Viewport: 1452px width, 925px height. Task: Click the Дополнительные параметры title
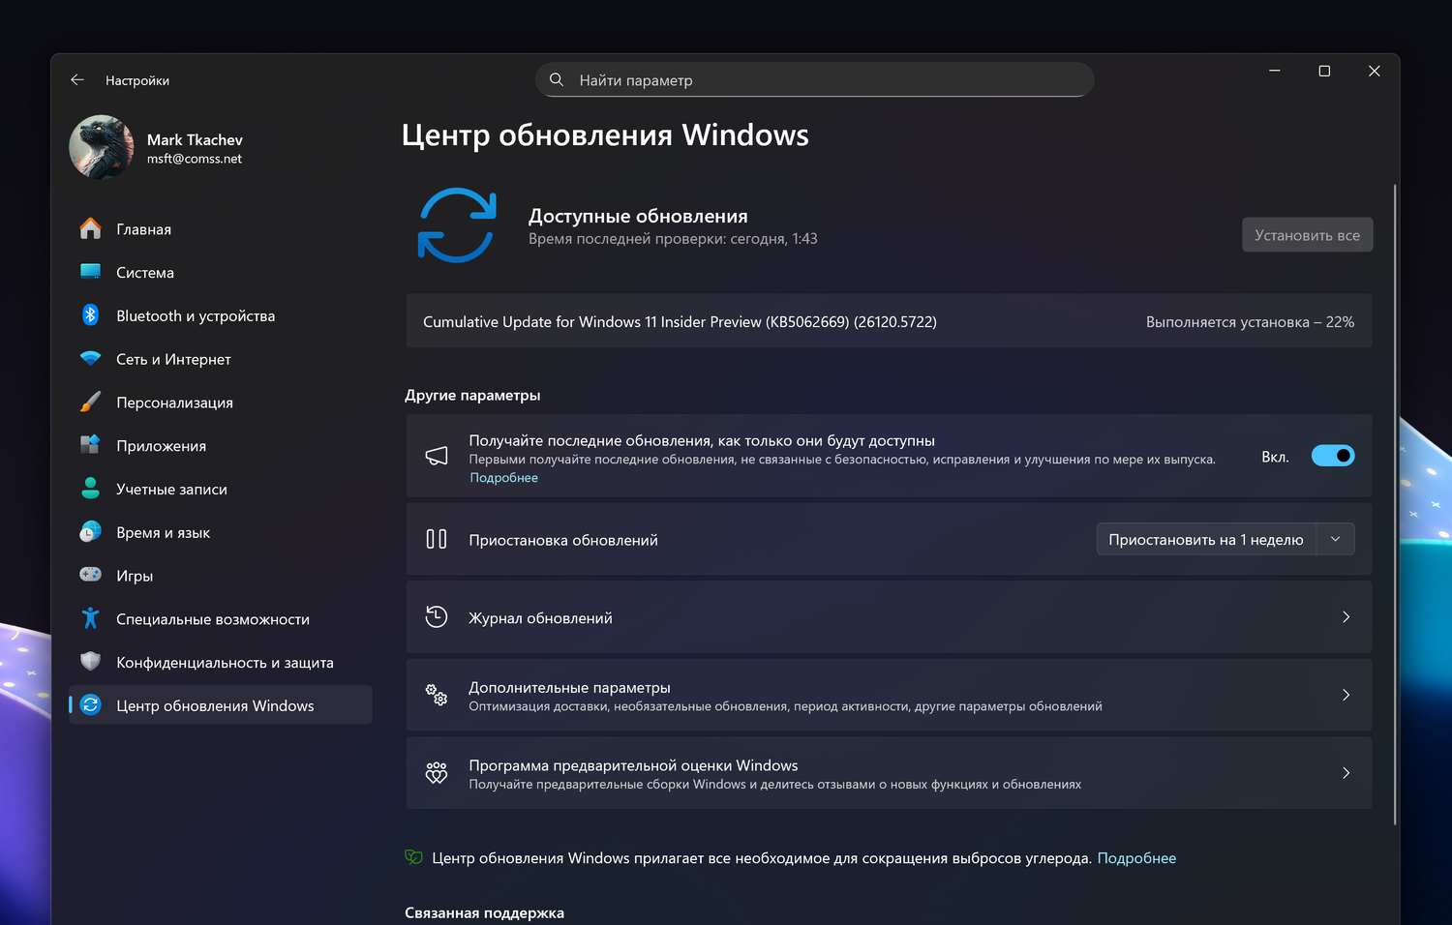point(569,687)
